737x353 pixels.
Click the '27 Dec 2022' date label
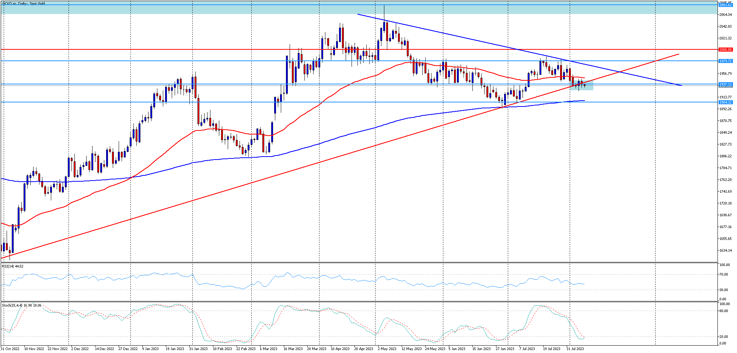(128, 349)
